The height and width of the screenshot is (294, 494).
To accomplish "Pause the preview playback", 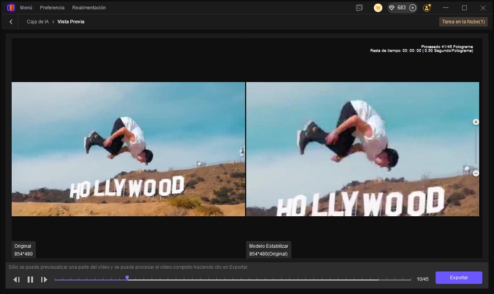I will [30, 280].
